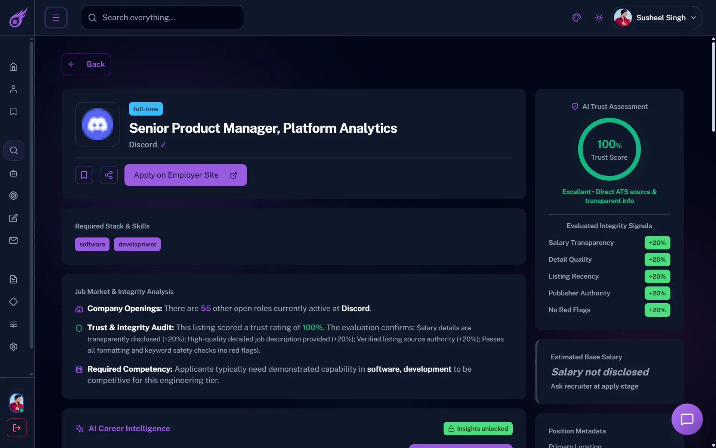Viewport: 716px width, 448px height.
Task: Click Apply on Employer Site
Action: 186,175
